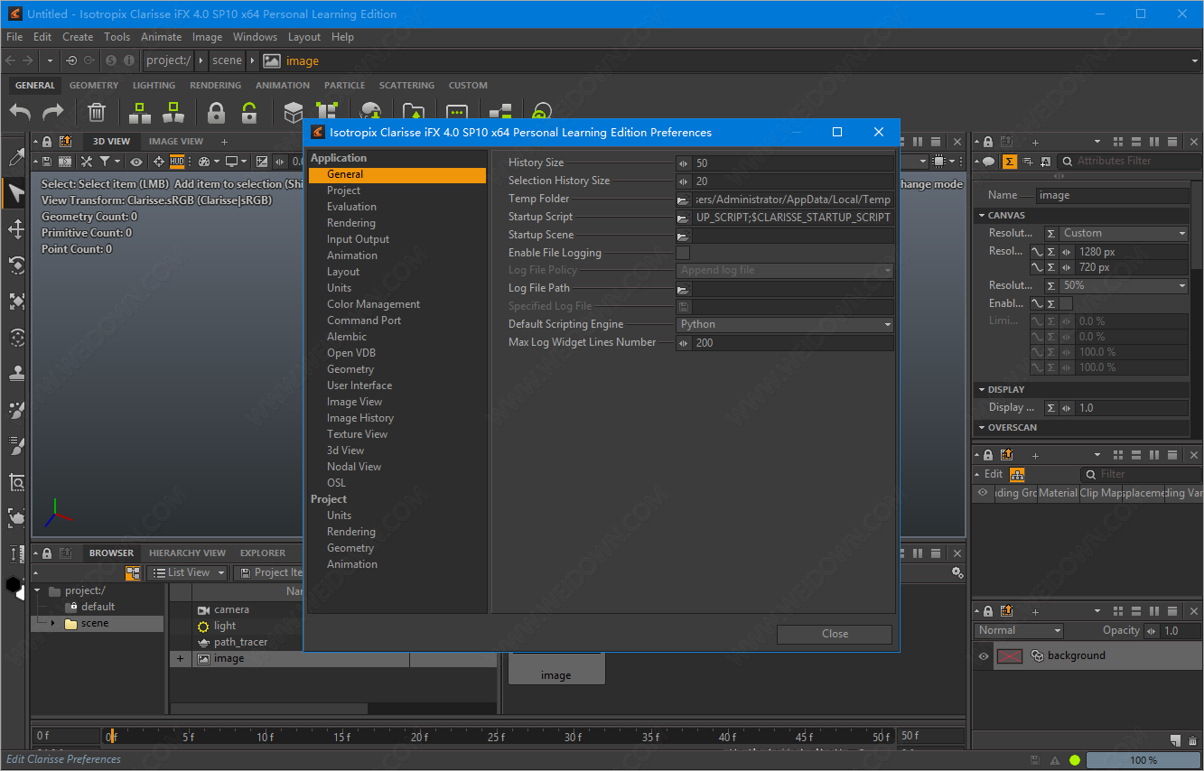Open the Resolution preset Custom dropdown

[x=1125, y=233]
